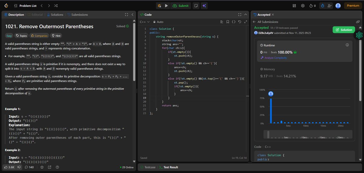This screenshot has height=173, width=364.
Task: Maximize the Description panel
Action: coord(126,15)
